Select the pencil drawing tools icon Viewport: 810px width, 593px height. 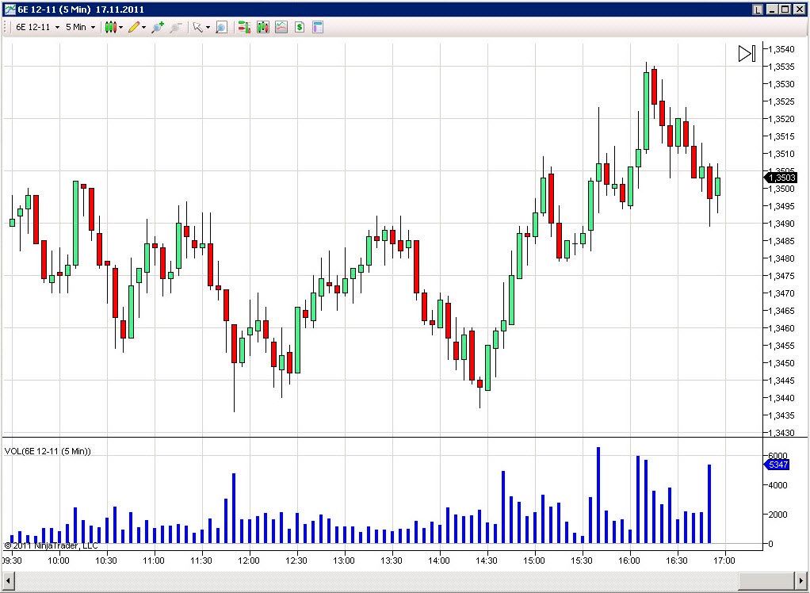[134, 27]
